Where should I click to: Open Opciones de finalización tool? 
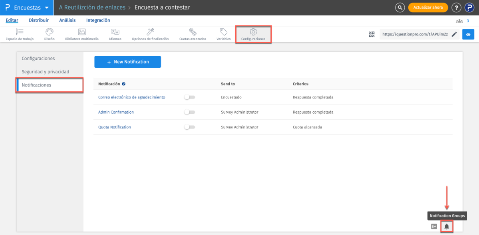(150, 34)
